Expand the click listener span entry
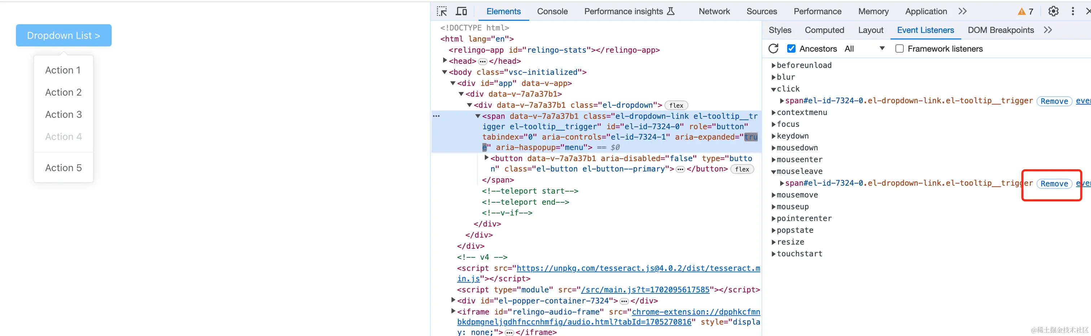 click(x=782, y=101)
